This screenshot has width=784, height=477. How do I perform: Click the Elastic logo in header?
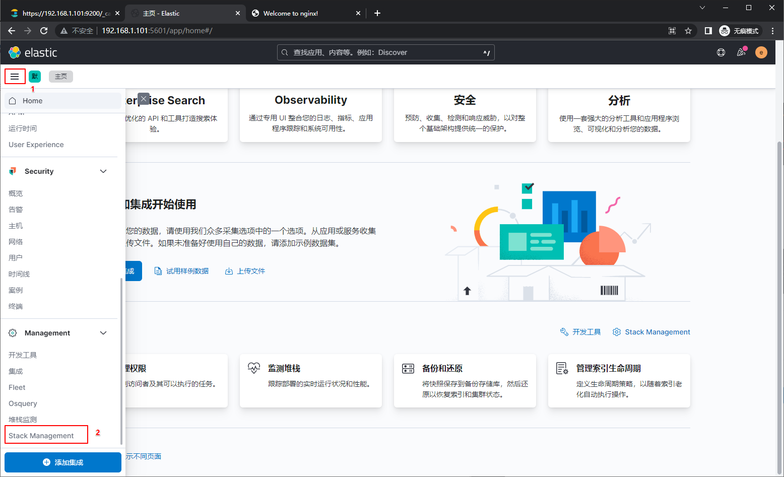(33, 52)
